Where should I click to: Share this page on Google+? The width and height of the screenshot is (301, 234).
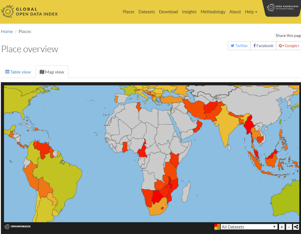(289, 46)
